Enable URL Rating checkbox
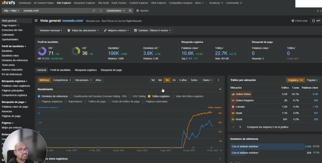 [x=130, y=96]
